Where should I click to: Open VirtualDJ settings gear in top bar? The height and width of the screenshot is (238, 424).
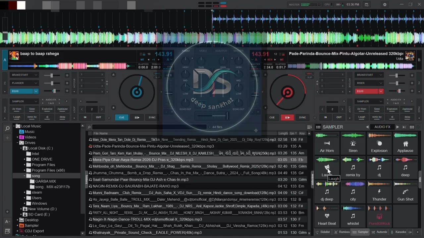click(x=385, y=5)
